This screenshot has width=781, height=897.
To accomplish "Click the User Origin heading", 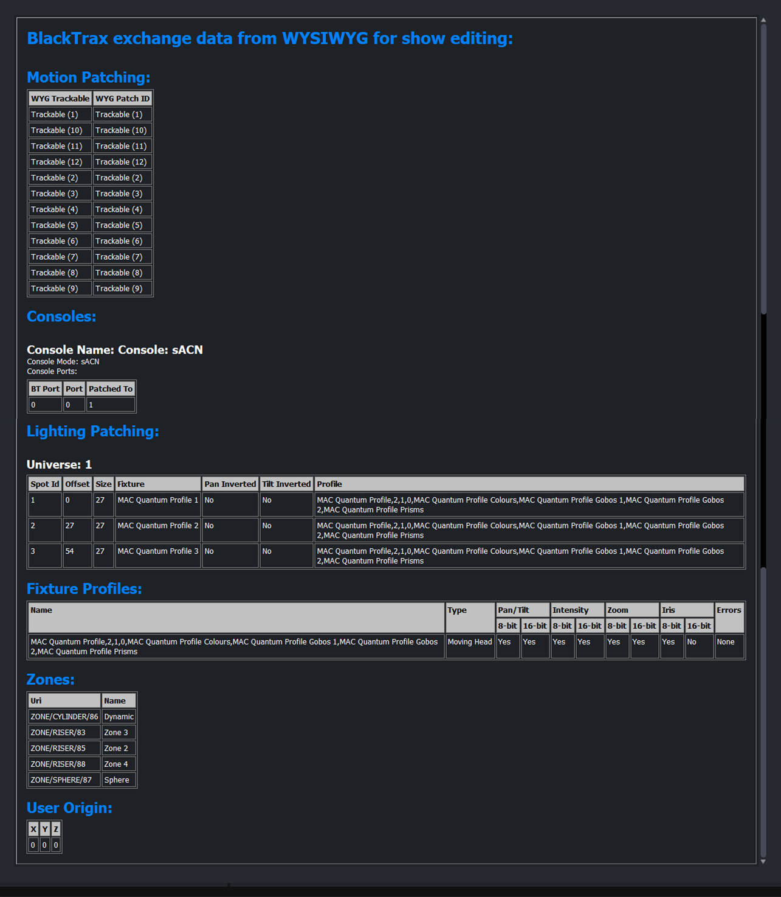I will (x=69, y=808).
